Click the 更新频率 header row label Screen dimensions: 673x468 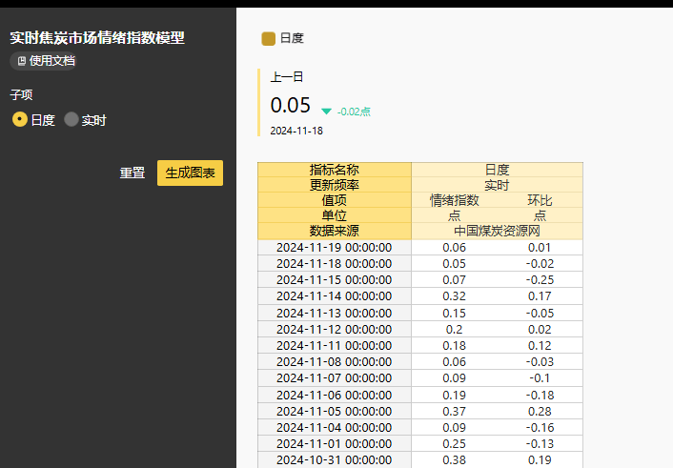coord(334,185)
